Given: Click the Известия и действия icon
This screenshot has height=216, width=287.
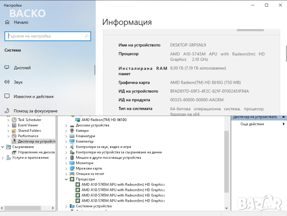Looking at the screenshot, I should click(7, 96).
